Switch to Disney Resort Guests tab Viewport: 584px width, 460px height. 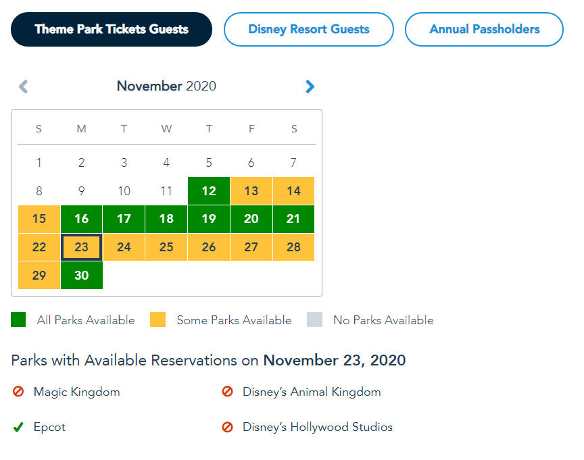[x=309, y=29]
